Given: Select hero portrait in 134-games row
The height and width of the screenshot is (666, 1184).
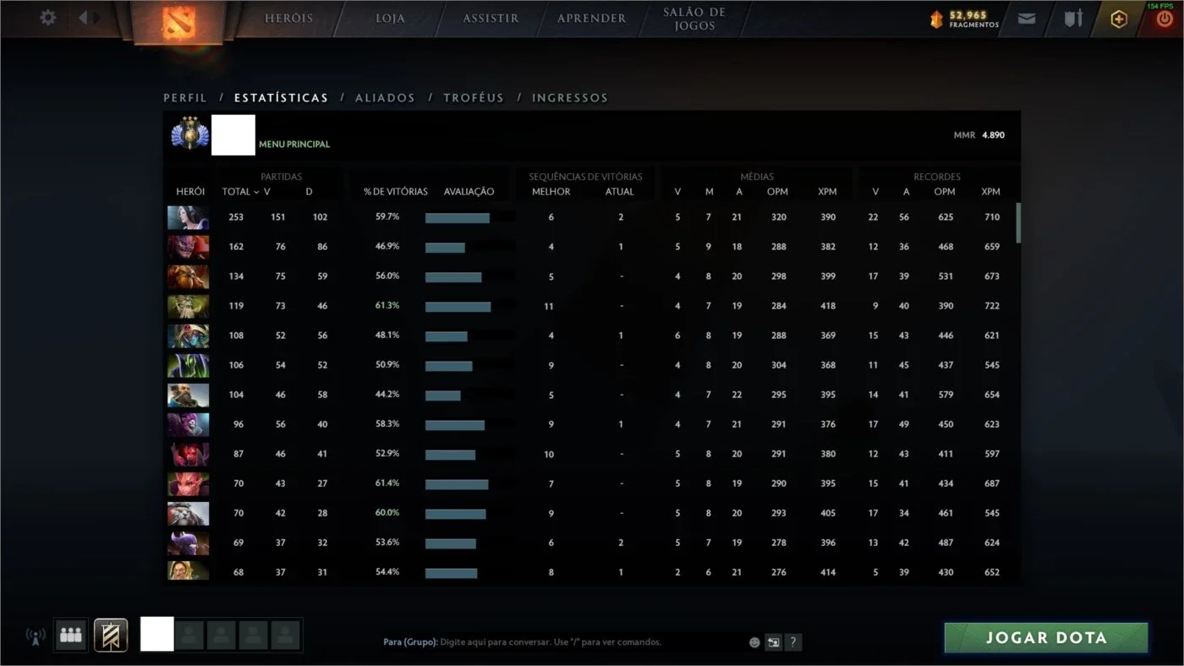Looking at the screenshot, I should click(x=188, y=276).
